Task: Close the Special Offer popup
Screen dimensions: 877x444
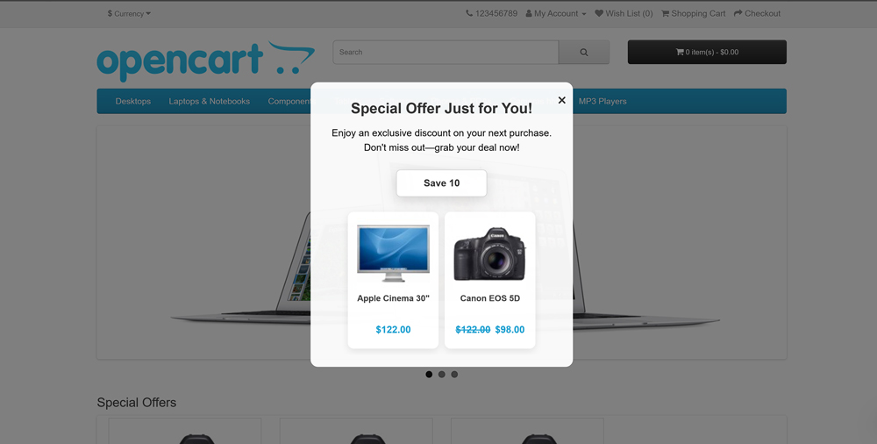Action: [561, 100]
